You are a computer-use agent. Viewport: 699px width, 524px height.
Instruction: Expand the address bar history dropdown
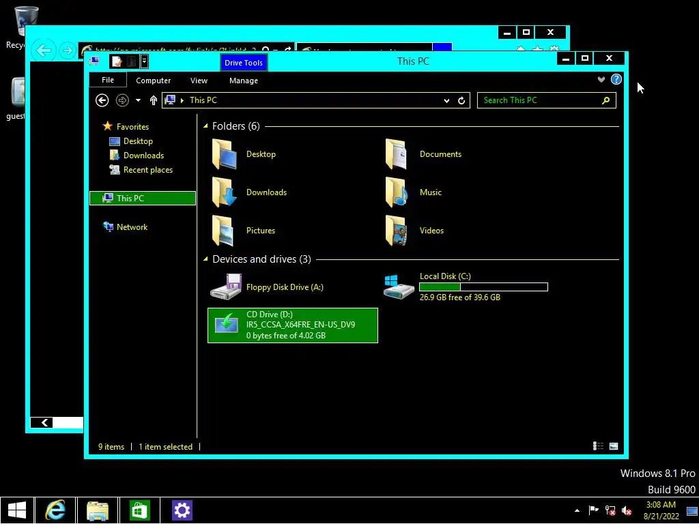click(x=446, y=101)
